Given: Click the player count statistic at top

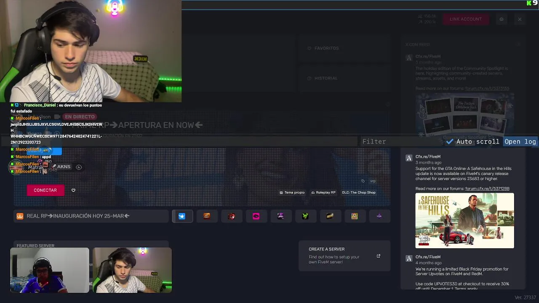Looking at the screenshot, I should (427, 16).
